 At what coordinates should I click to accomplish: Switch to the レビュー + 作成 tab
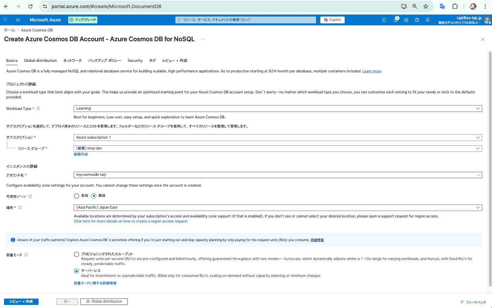(x=175, y=61)
